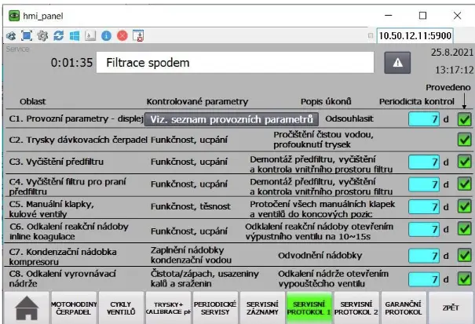This screenshot has height=324, width=475.
Task: Click the 0:01:35 timer value
Action: click(x=71, y=63)
